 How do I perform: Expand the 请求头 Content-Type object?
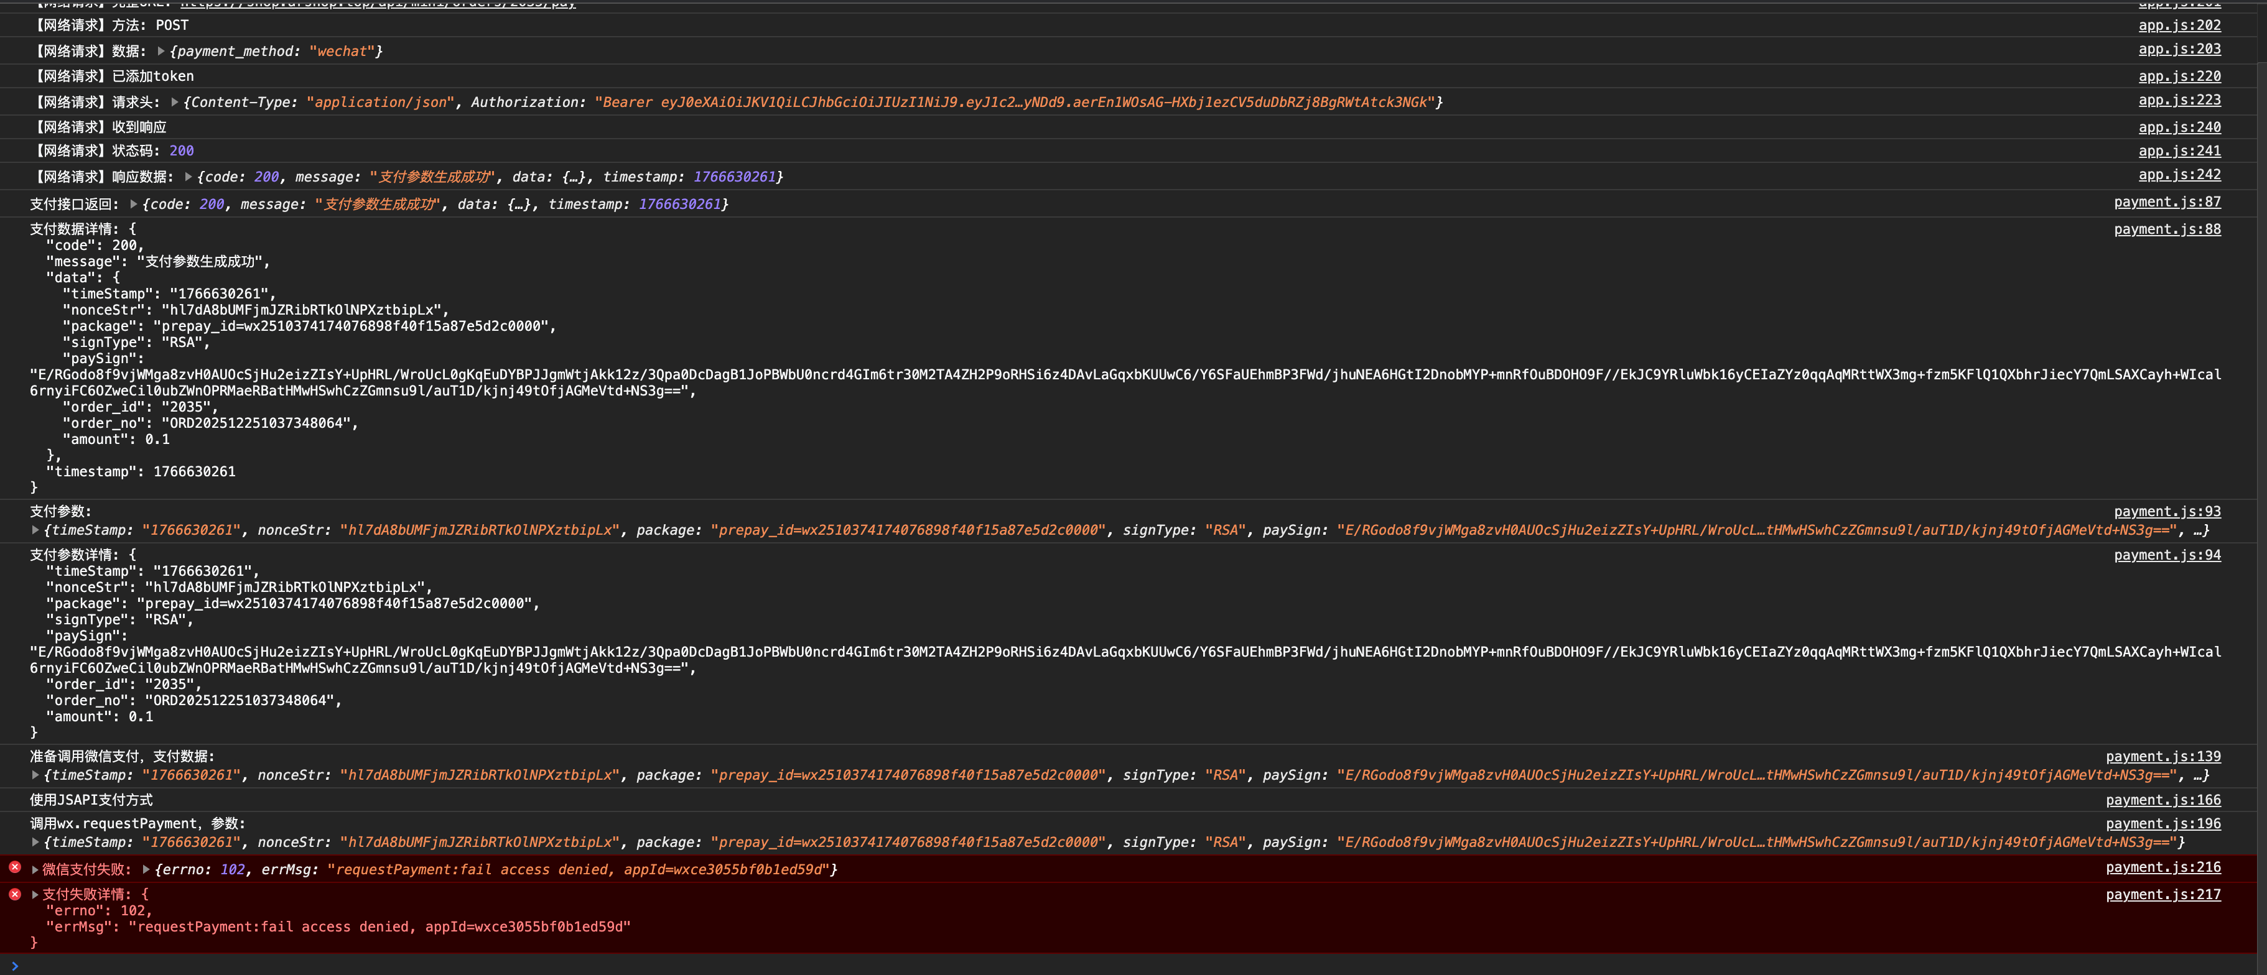(x=174, y=102)
